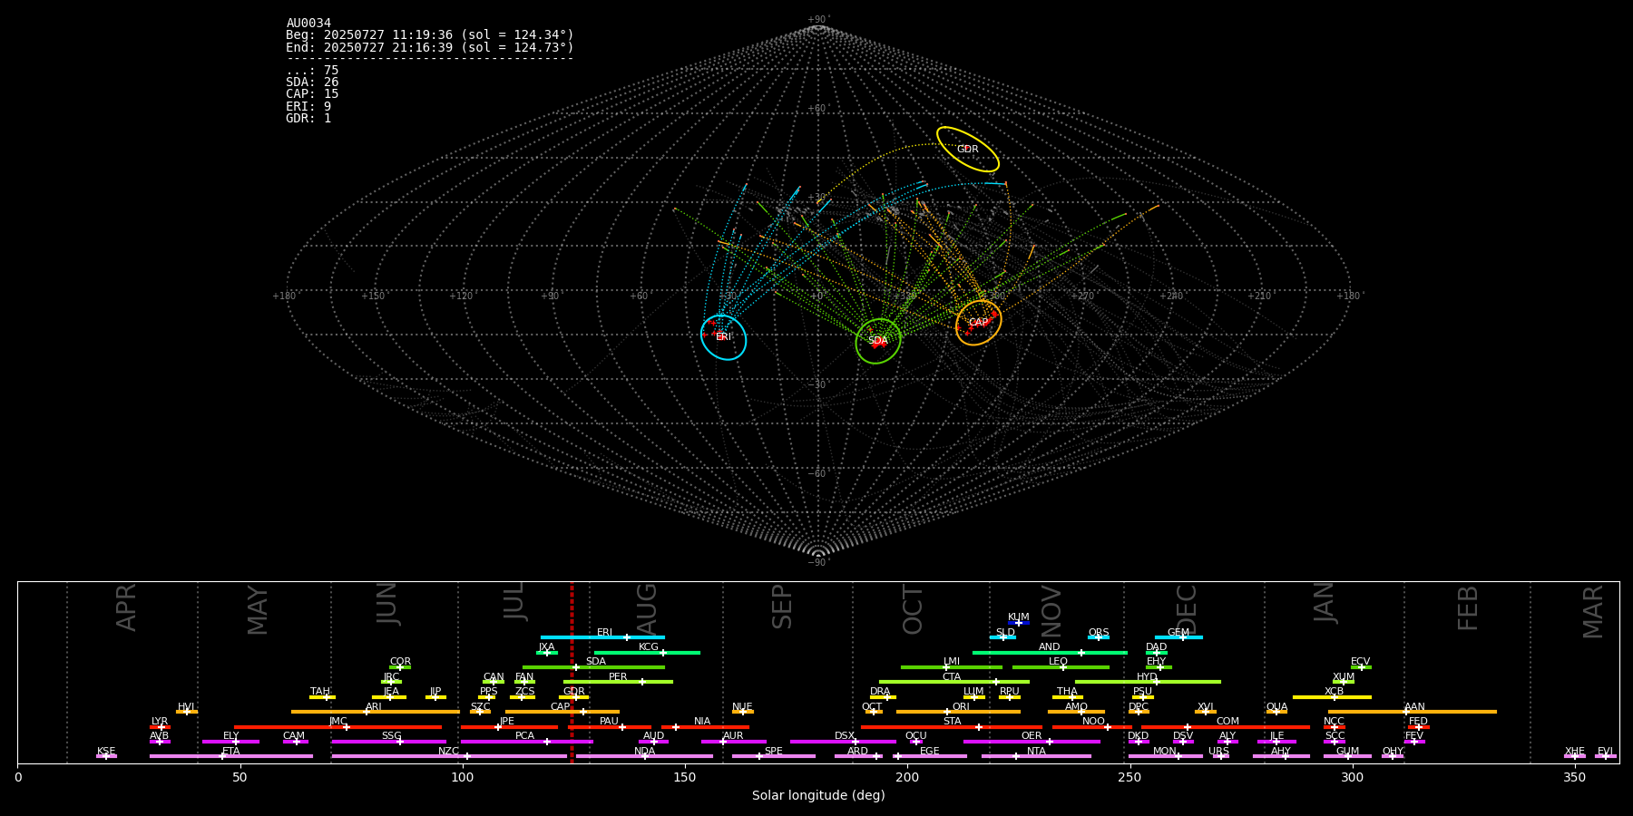Click the '...: 75' sporadic count line
This screenshot has width=1633, height=816.
coord(312,71)
